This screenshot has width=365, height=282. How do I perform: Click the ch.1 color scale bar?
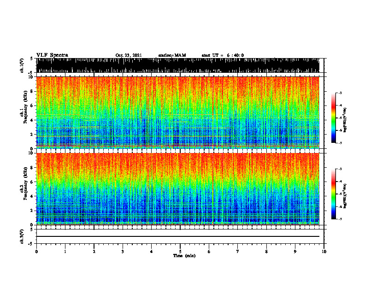334,118
